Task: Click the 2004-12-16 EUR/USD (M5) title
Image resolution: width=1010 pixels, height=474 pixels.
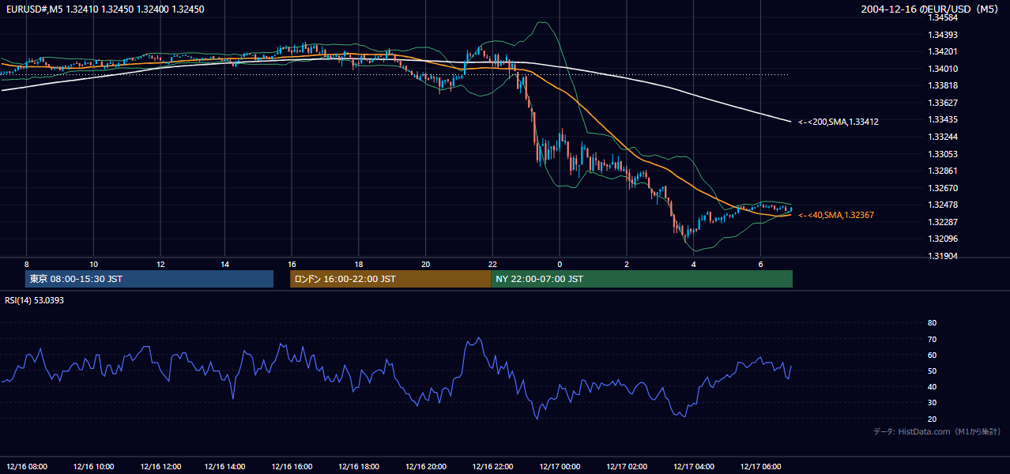Action: pyautogui.click(x=931, y=9)
